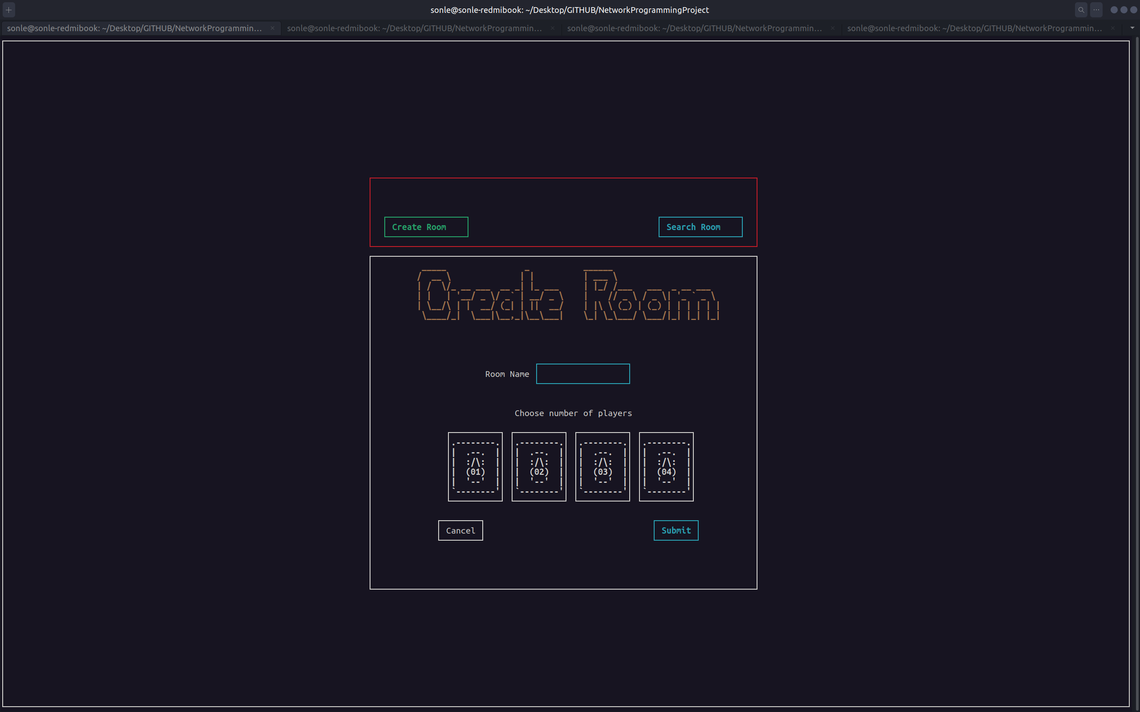Switch to the second terminal tab

[x=415, y=28]
